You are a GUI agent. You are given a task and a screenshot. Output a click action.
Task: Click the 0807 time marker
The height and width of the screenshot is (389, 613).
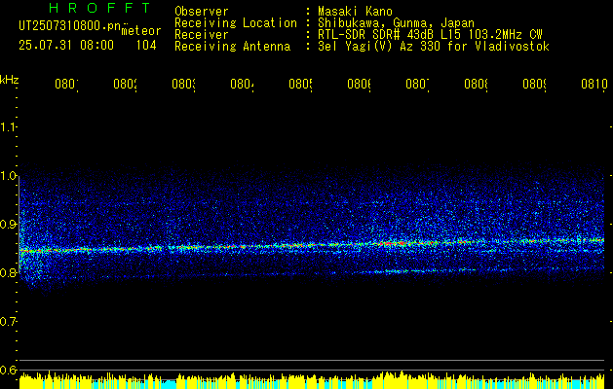(x=417, y=85)
